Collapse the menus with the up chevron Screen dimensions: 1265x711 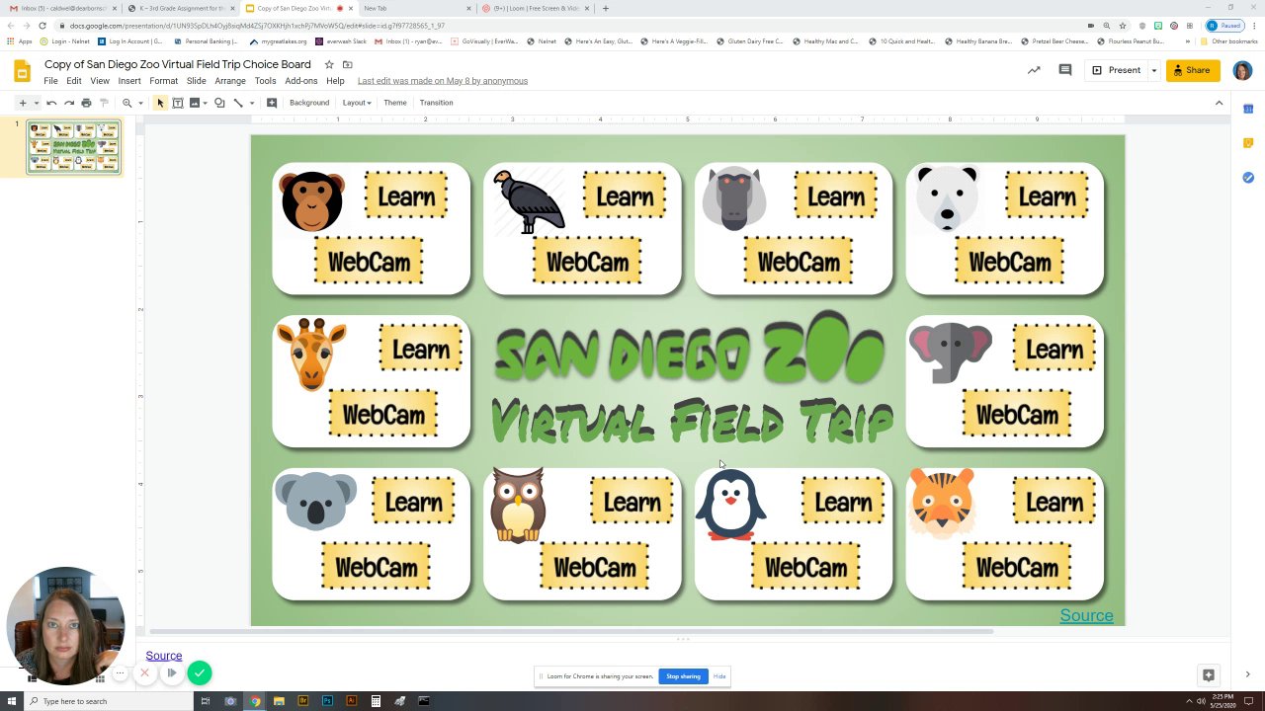point(1219,103)
